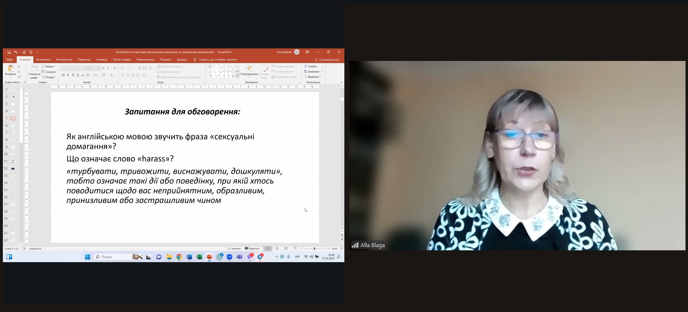Click the Undo arrow icon
This screenshot has height=312, width=688.
coord(15,52)
